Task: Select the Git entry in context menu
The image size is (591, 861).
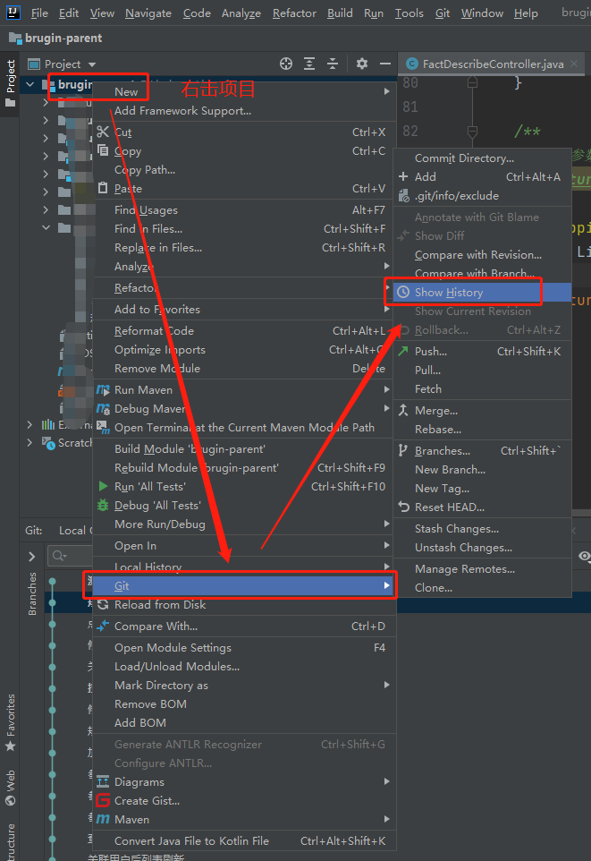Action: [x=245, y=586]
